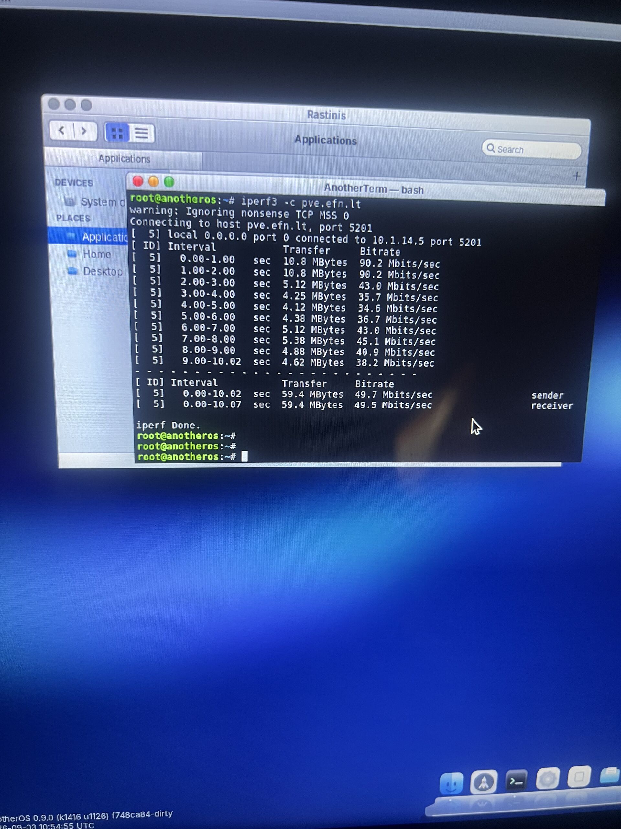Go forward in the Applications file window
621x829 pixels.
click(85, 131)
